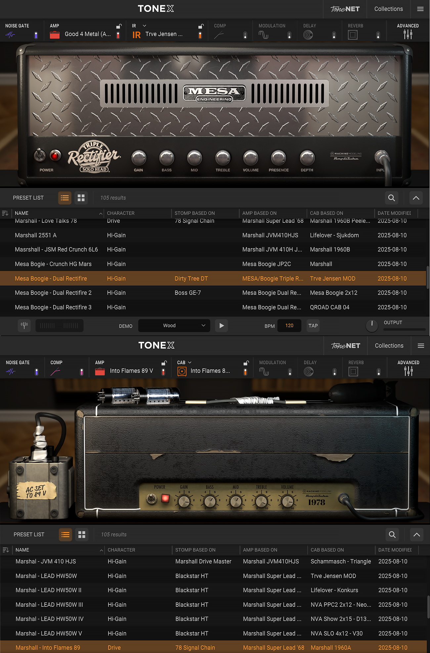Switch to grid view in Mesa window preset list
The height and width of the screenshot is (653, 430).
point(81,198)
